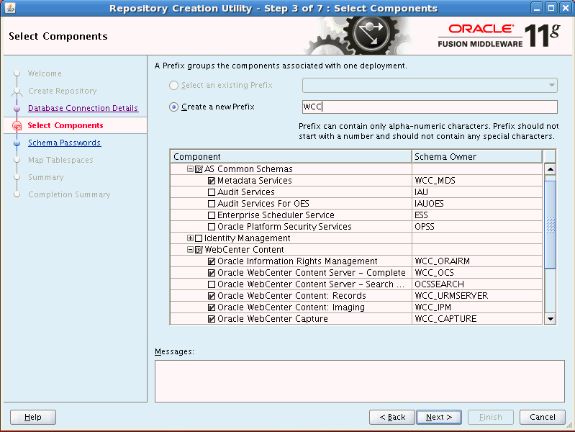Check Oracle Platform Security Services box
The height and width of the screenshot is (432, 575).
click(x=212, y=227)
